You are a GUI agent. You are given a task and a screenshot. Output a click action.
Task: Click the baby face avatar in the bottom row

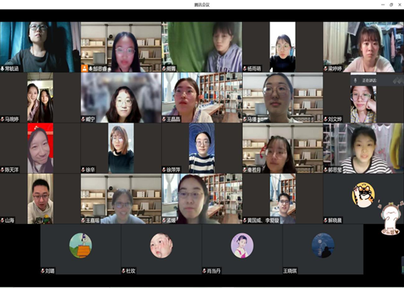click(x=161, y=245)
